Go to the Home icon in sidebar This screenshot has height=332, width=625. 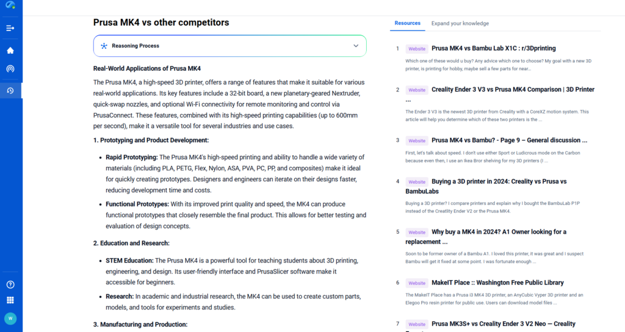10,51
